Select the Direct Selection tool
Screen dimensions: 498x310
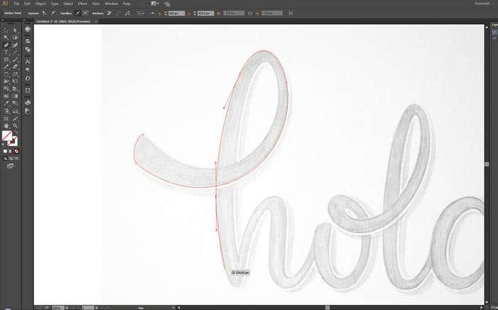15,31
